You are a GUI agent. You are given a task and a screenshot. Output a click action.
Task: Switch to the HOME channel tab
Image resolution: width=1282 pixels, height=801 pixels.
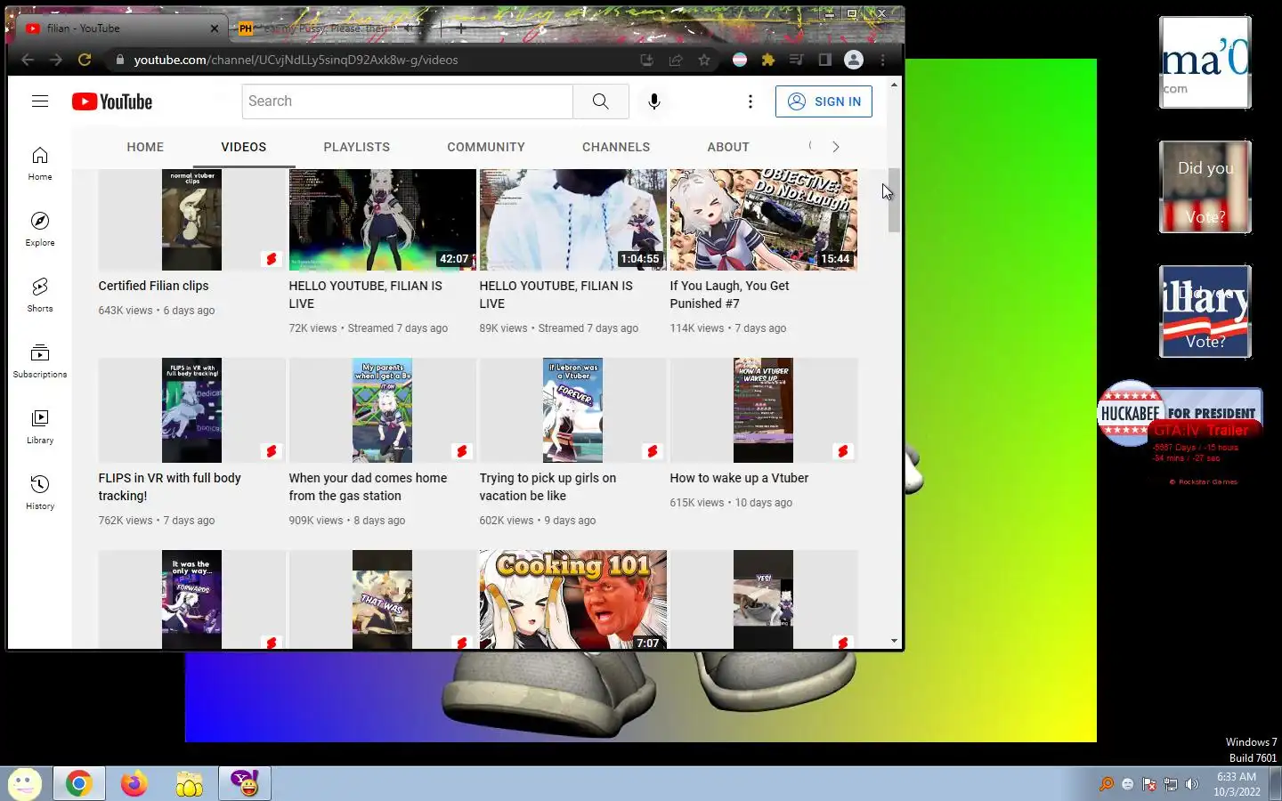coord(145,147)
